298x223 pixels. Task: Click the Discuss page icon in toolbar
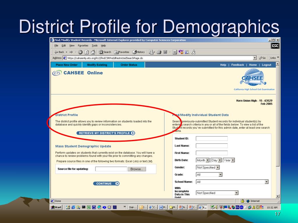[175, 52]
